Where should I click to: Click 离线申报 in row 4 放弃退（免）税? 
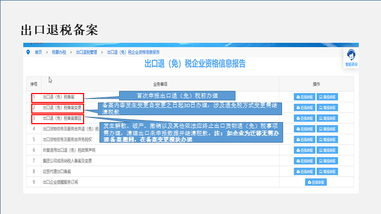(327, 129)
